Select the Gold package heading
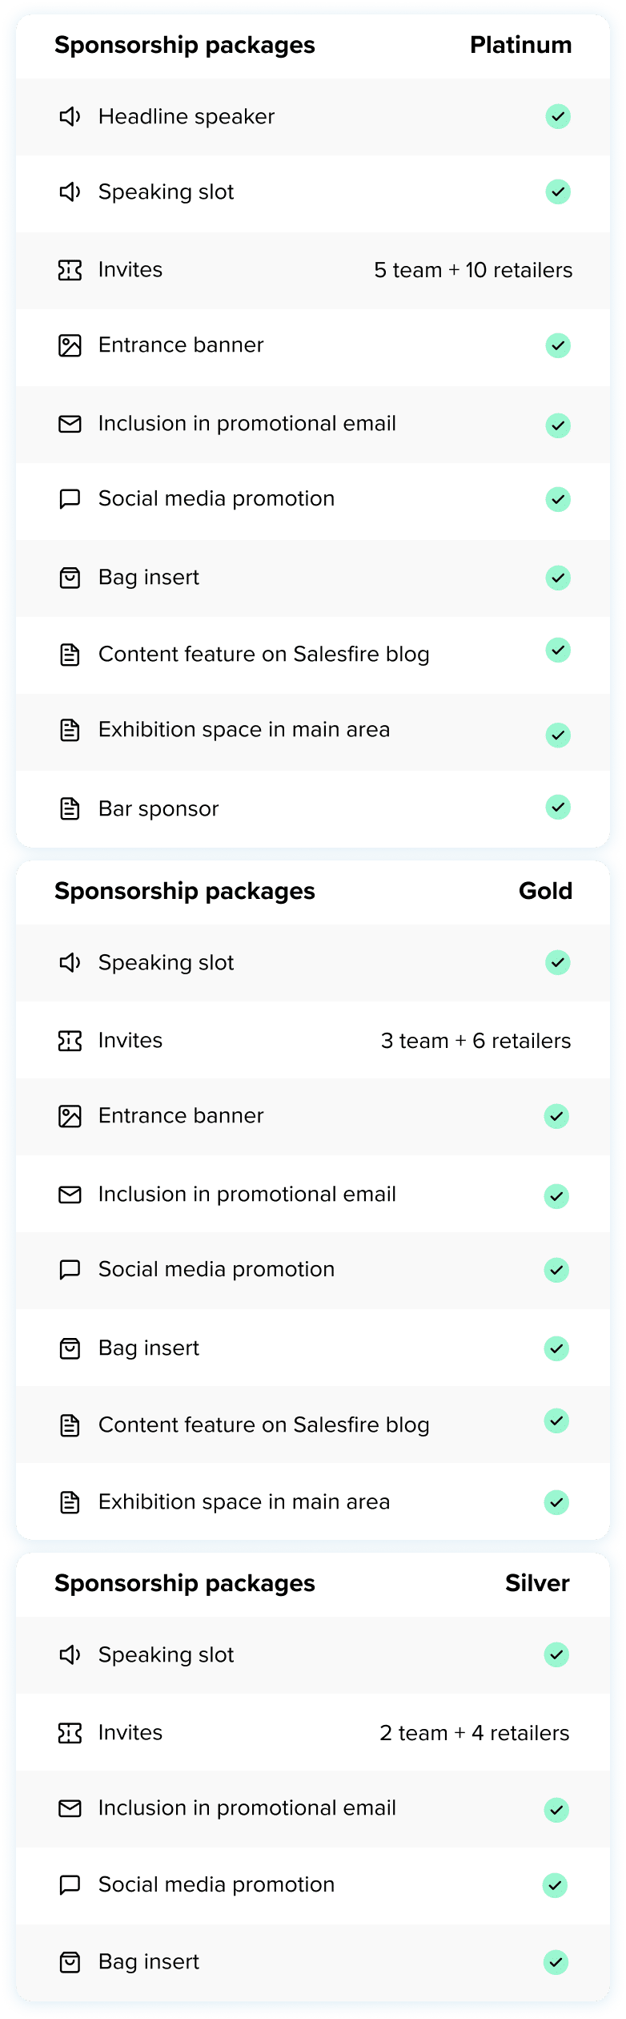Image resolution: width=626 pixels, height=2019 pixels. [x=546, y=891]
